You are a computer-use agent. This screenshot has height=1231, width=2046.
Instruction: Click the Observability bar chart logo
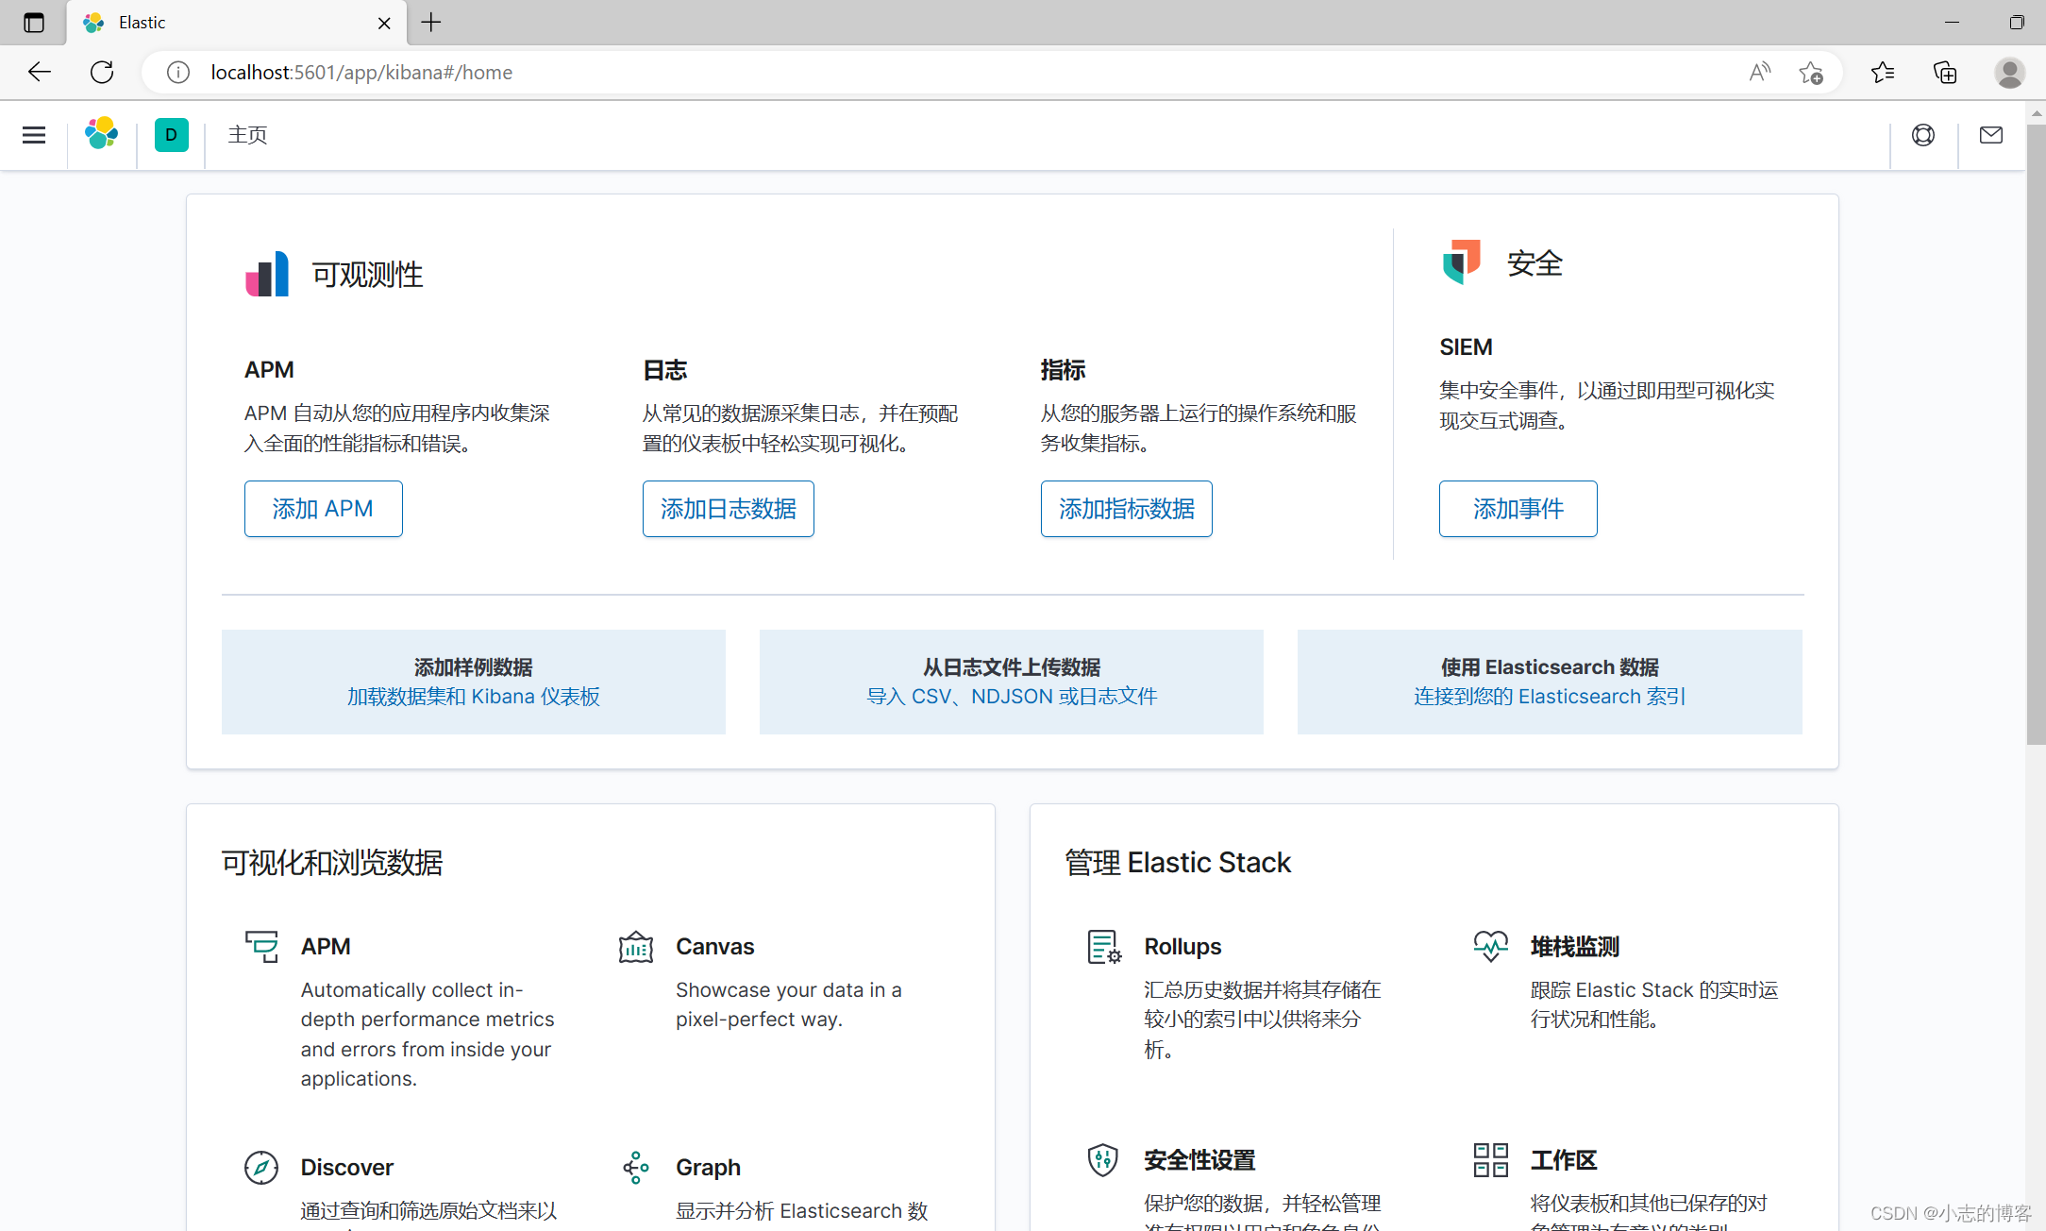pos(267,274)
